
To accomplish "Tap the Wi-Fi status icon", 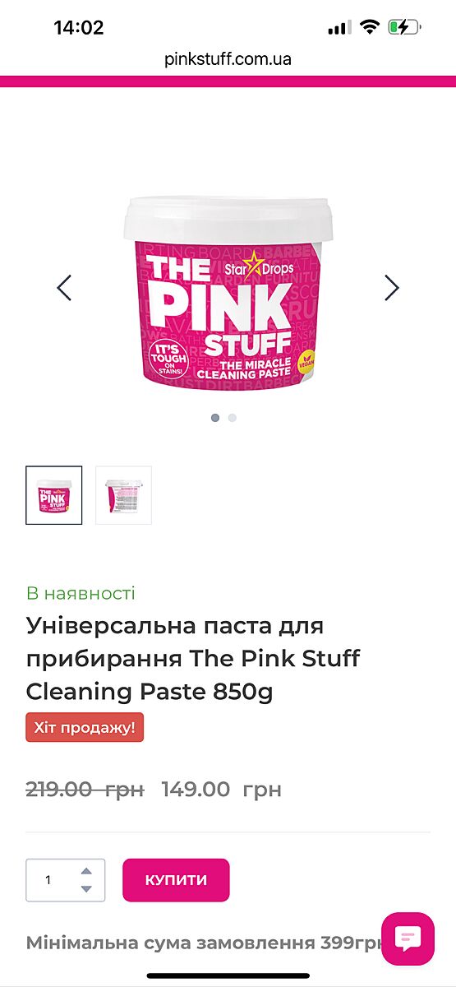I will tap(370, 27).
